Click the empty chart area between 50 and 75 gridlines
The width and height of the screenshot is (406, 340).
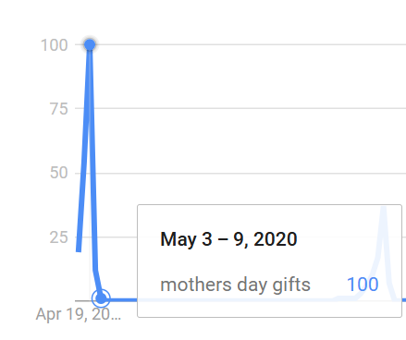click(x=247, y=140)
